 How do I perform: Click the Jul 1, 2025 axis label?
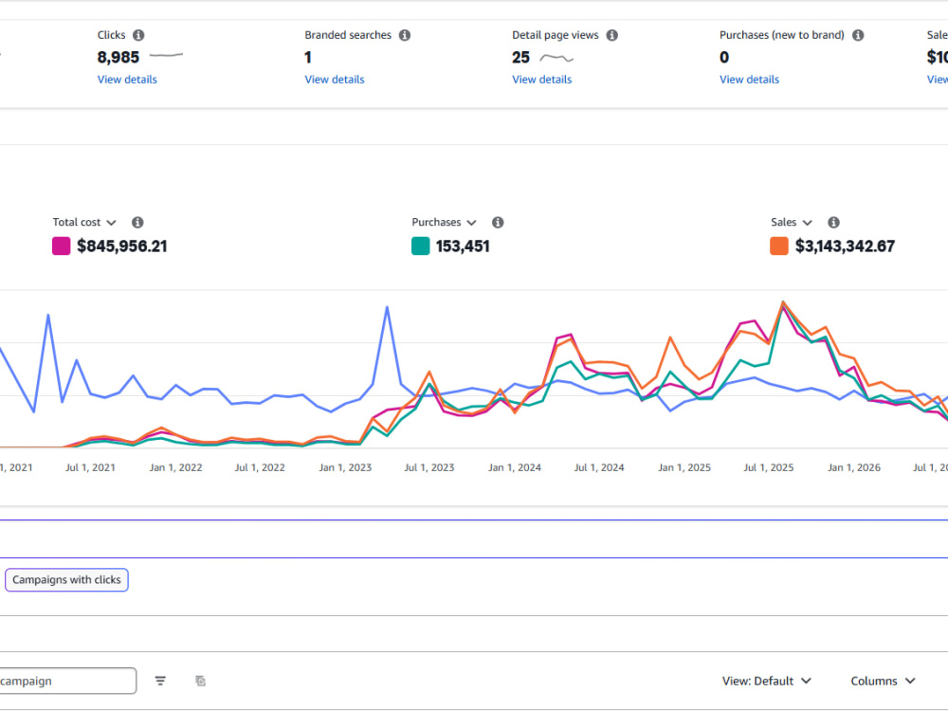[x=769, y=467]
